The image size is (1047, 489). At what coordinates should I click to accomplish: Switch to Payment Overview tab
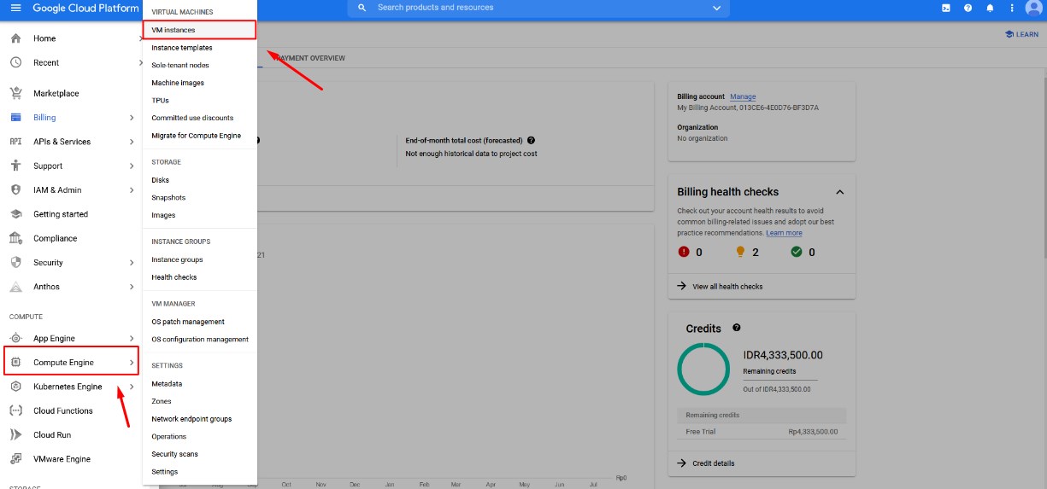(x=309, y=58)
